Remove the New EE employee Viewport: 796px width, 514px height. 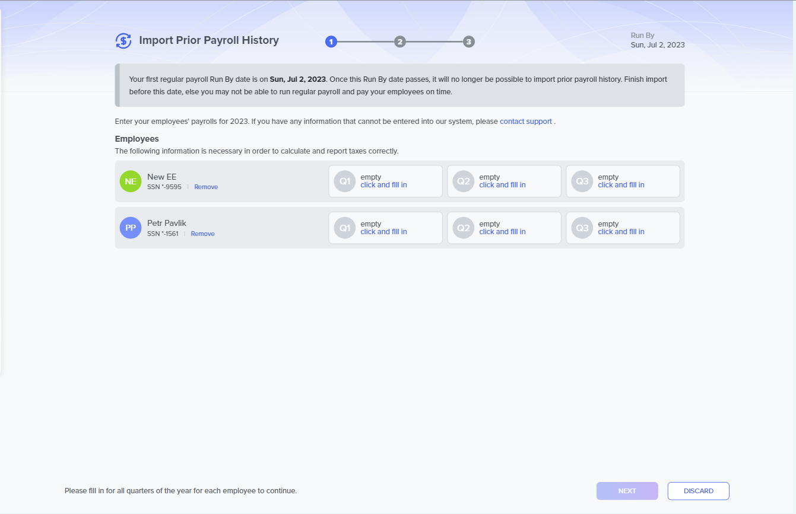coord(206,187)
